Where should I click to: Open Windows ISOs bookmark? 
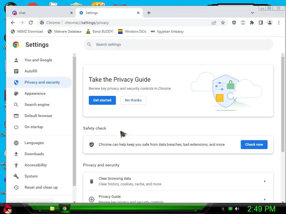[132, 31]
